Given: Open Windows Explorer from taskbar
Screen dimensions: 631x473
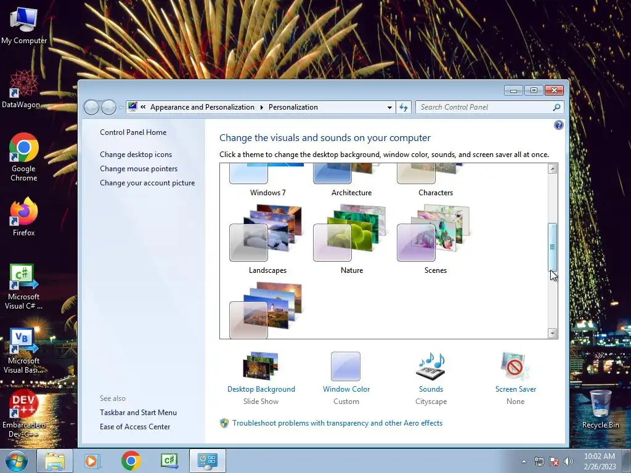Looking at the screenshot, I should click(x=55, y=461).
